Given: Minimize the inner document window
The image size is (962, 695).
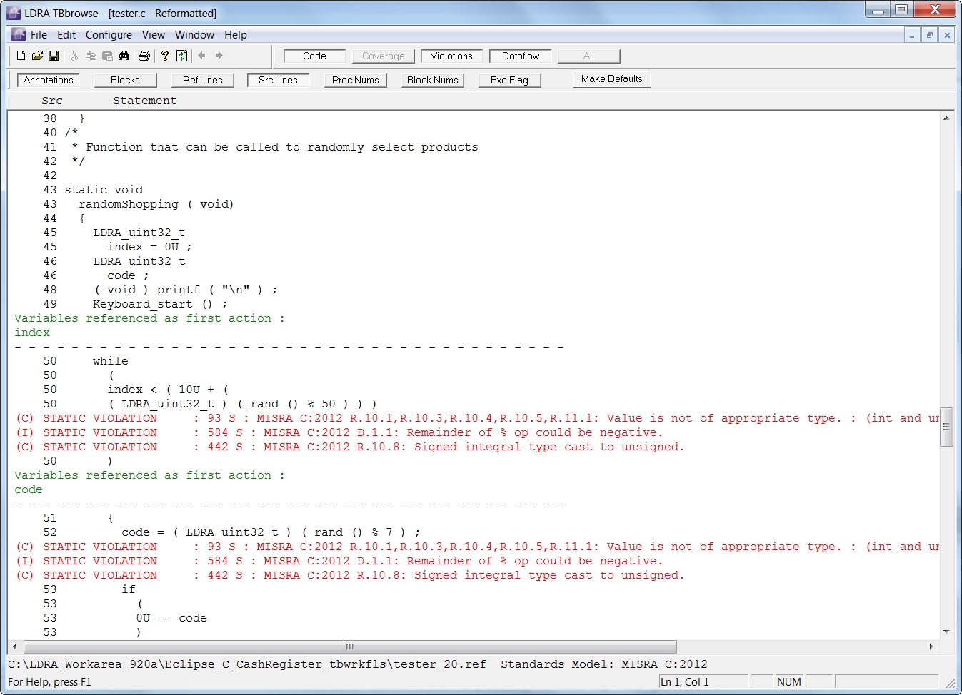Looking at the screenshot, I should point(912,35).
